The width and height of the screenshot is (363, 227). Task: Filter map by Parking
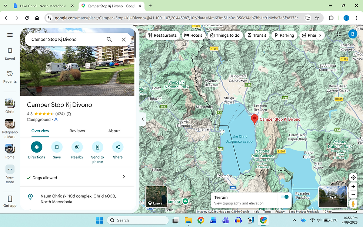pos(284,36)
